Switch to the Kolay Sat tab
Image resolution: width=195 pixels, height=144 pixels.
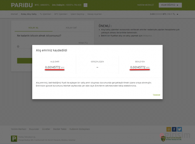pos(71,28)
